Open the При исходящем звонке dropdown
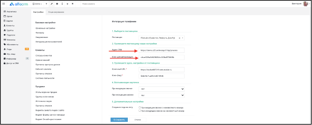 [161, 95]
